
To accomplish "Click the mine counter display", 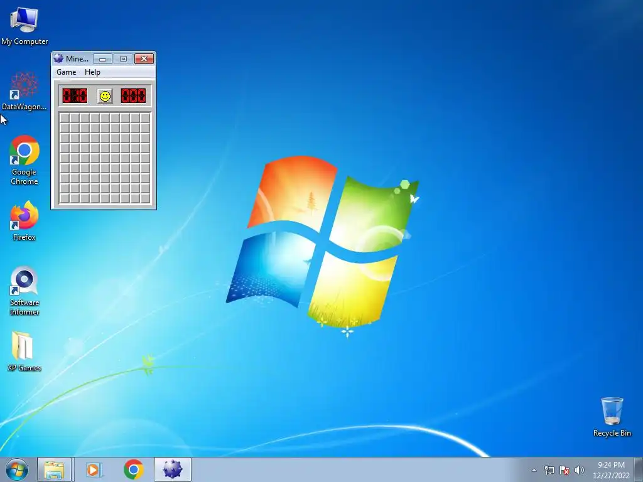I will (x=75, y=96).
